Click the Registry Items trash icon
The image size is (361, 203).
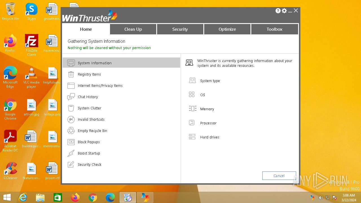click(x=71, y=74)
